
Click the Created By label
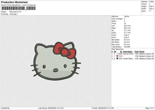click(5, 108)
